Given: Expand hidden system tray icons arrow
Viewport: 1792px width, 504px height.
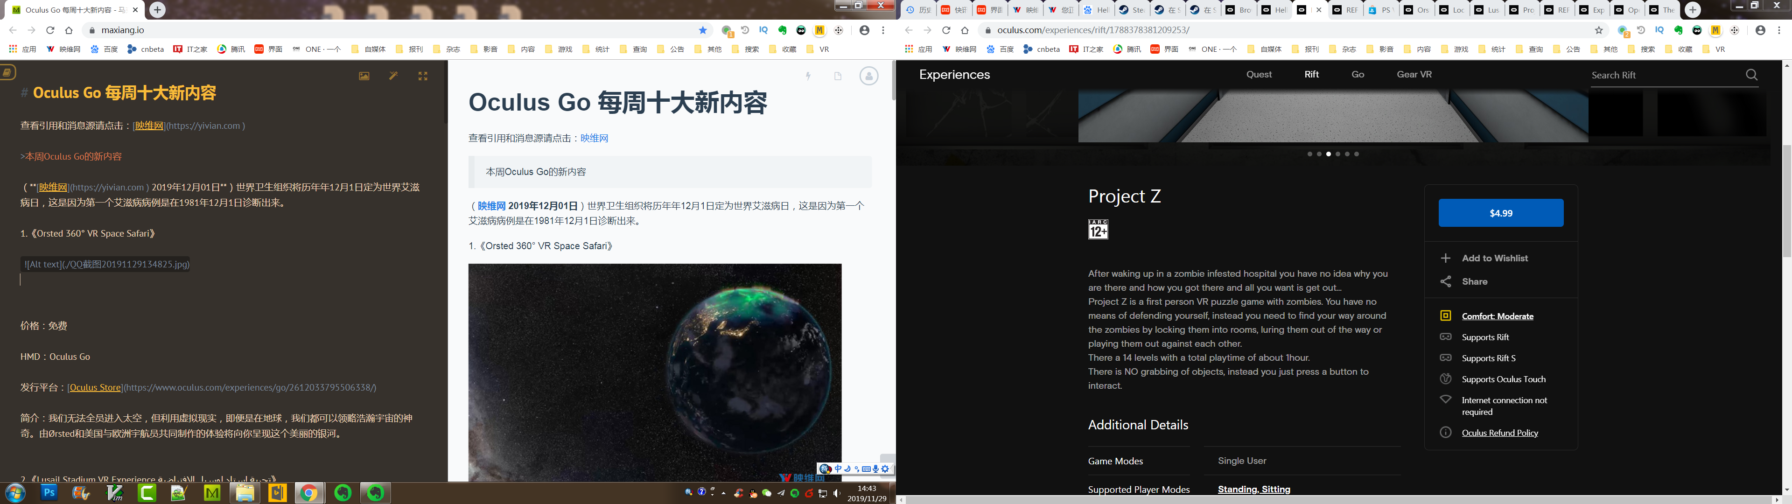Looking at the screenshot, I should click(x=723, y=493).
